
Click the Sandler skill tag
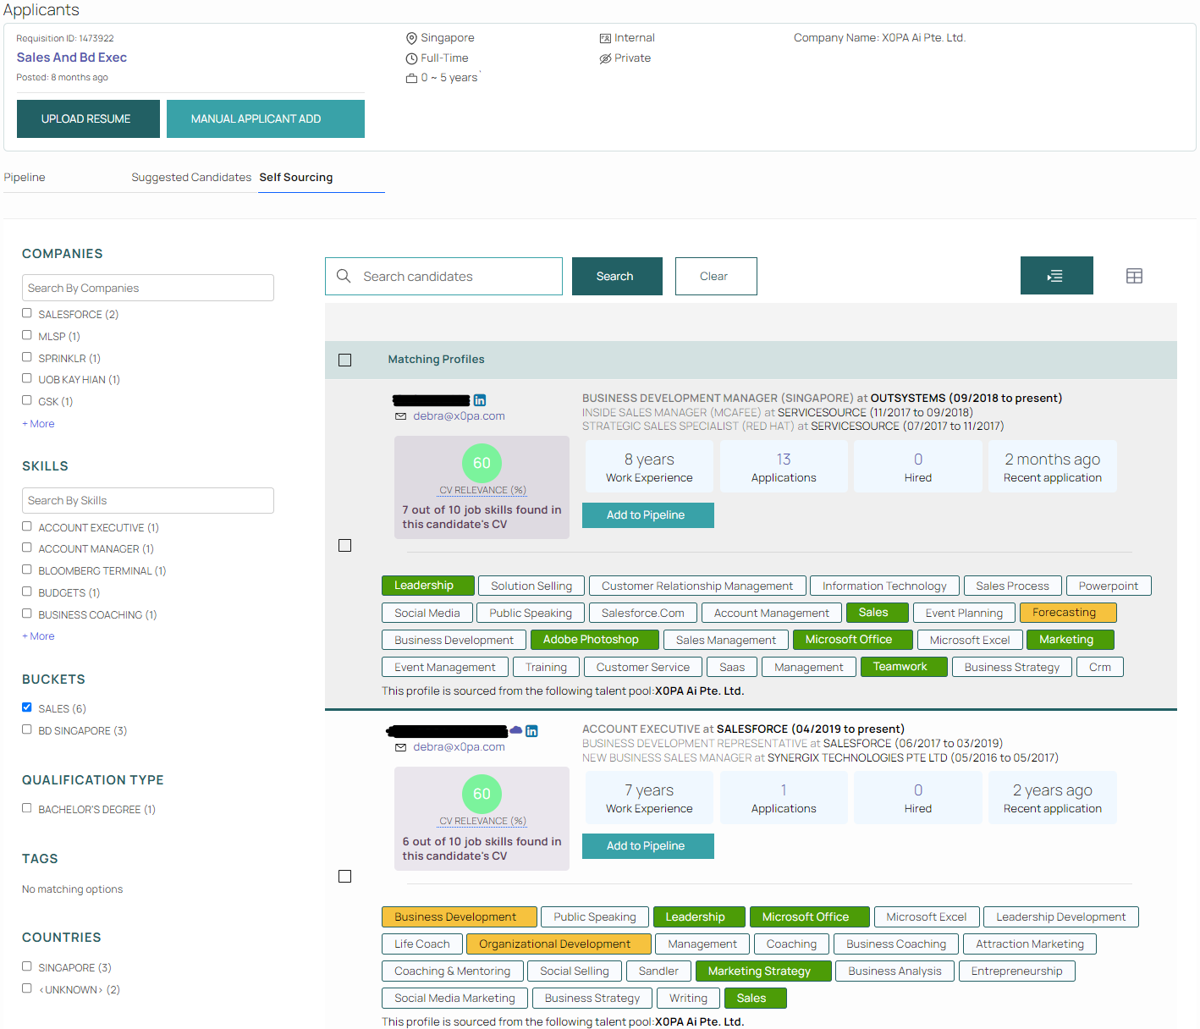[x=658, y=971]
